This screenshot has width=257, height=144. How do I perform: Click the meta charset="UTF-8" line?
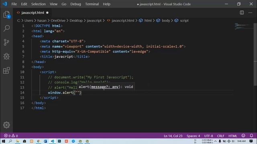click(63, 41)
